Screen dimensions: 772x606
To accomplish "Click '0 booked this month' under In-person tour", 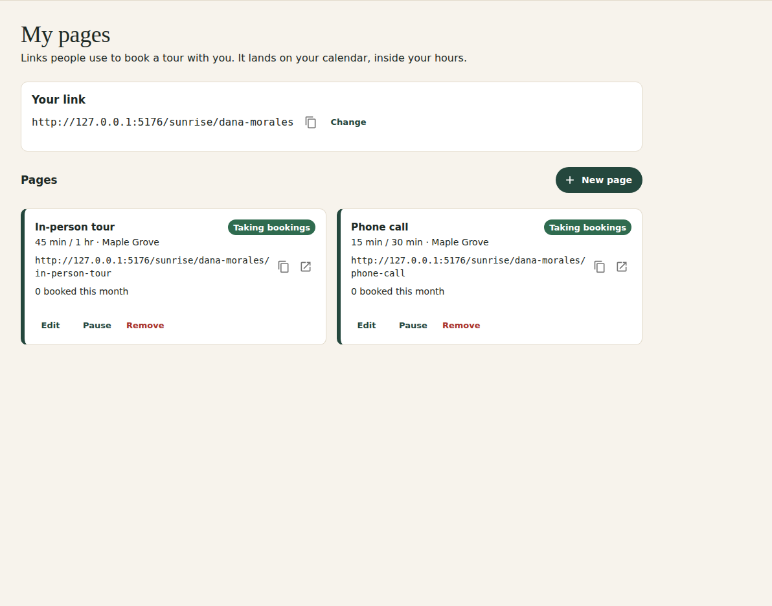I will tap(82, 291).
